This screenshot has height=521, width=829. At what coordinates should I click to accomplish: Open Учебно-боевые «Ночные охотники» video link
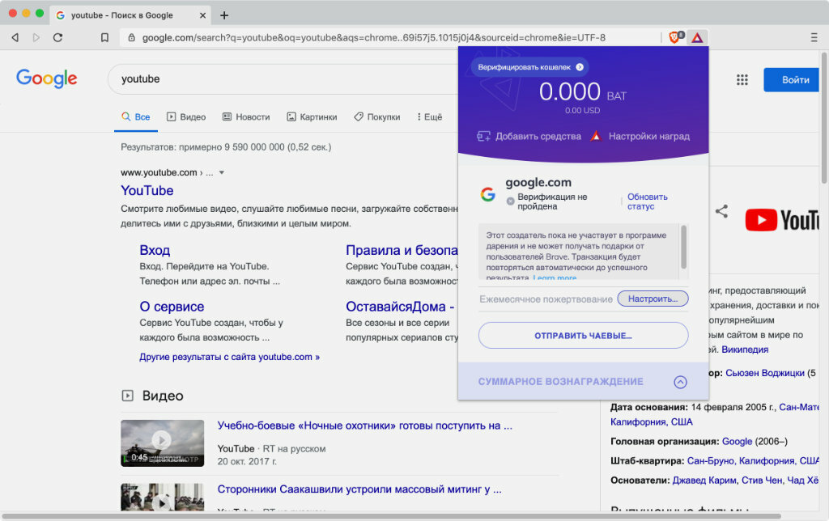[x=365, y=426]
